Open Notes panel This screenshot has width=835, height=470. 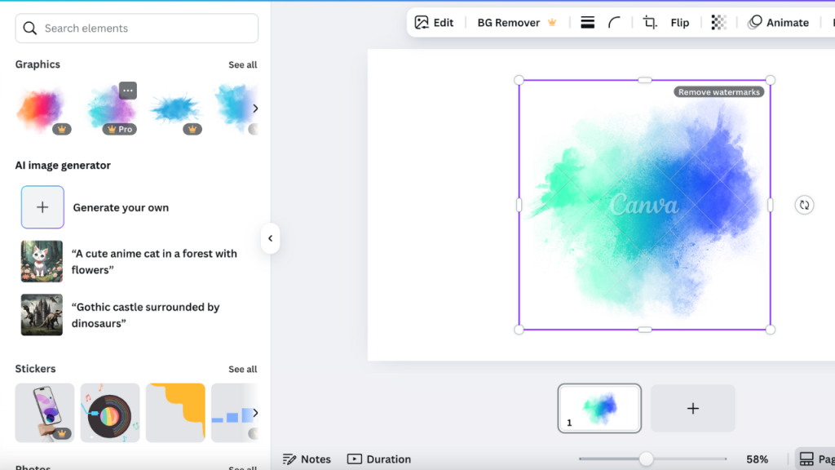click(x=307, y=459)
